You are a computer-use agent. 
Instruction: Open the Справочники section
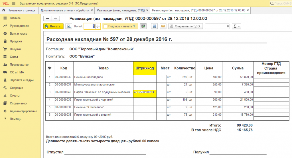click(19, 103)
